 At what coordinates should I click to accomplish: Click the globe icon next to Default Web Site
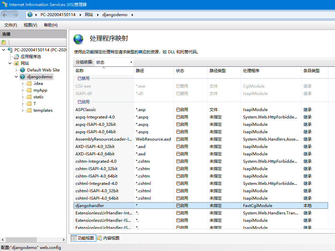[22, 70]
